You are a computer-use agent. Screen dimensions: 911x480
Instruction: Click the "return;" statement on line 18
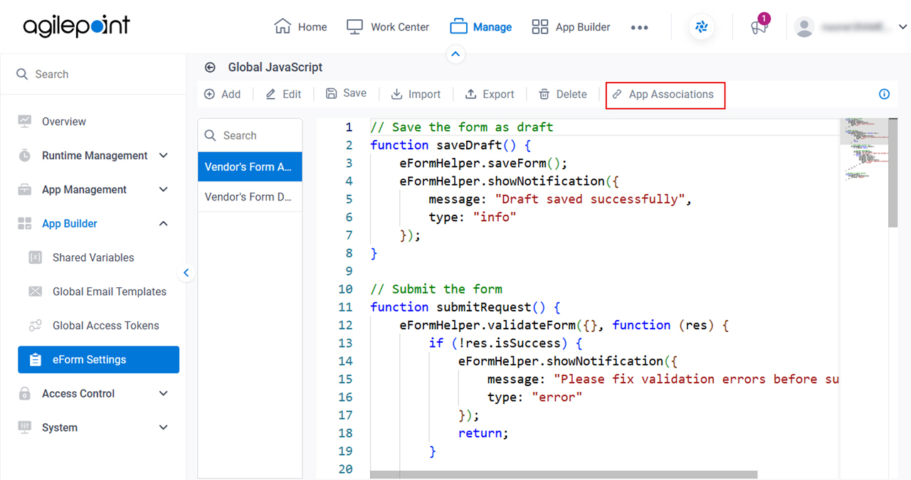[x=483, y=433]
